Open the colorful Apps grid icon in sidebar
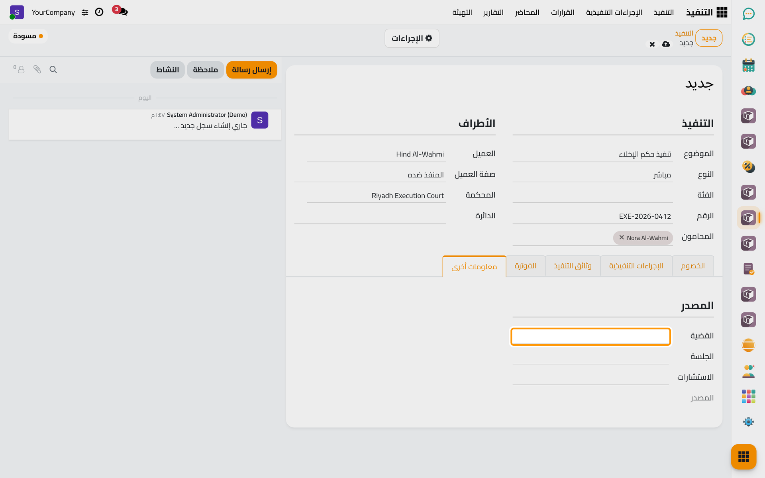 [748, 396]
